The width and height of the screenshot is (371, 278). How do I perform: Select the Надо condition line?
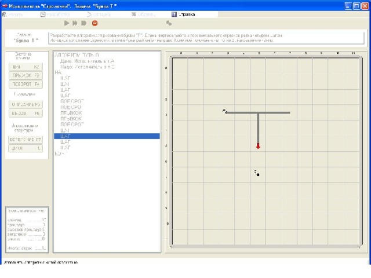87,67
